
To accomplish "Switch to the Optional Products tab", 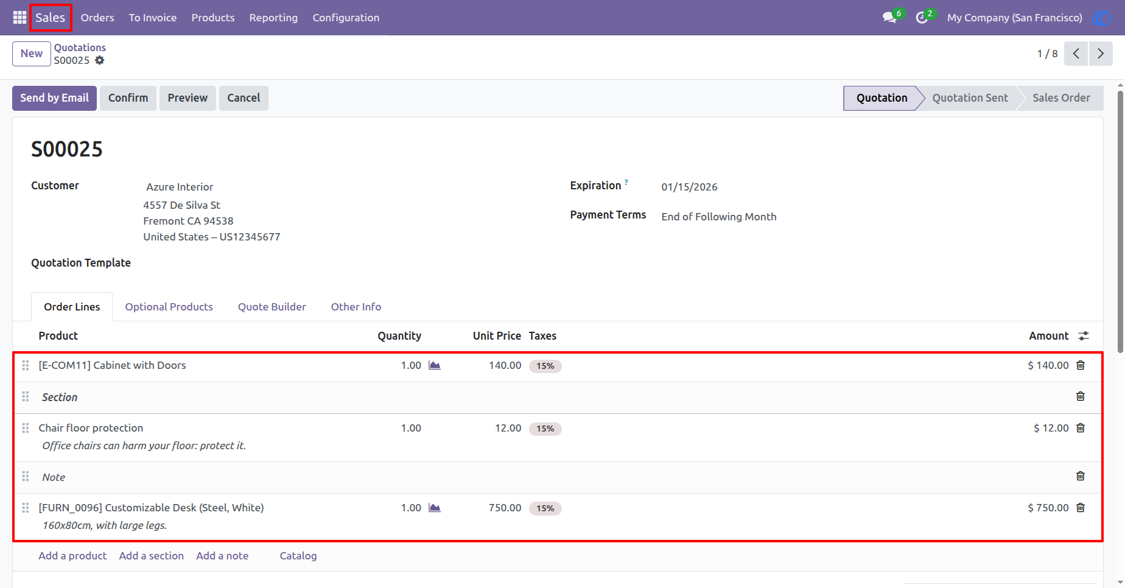I will 169,307.
